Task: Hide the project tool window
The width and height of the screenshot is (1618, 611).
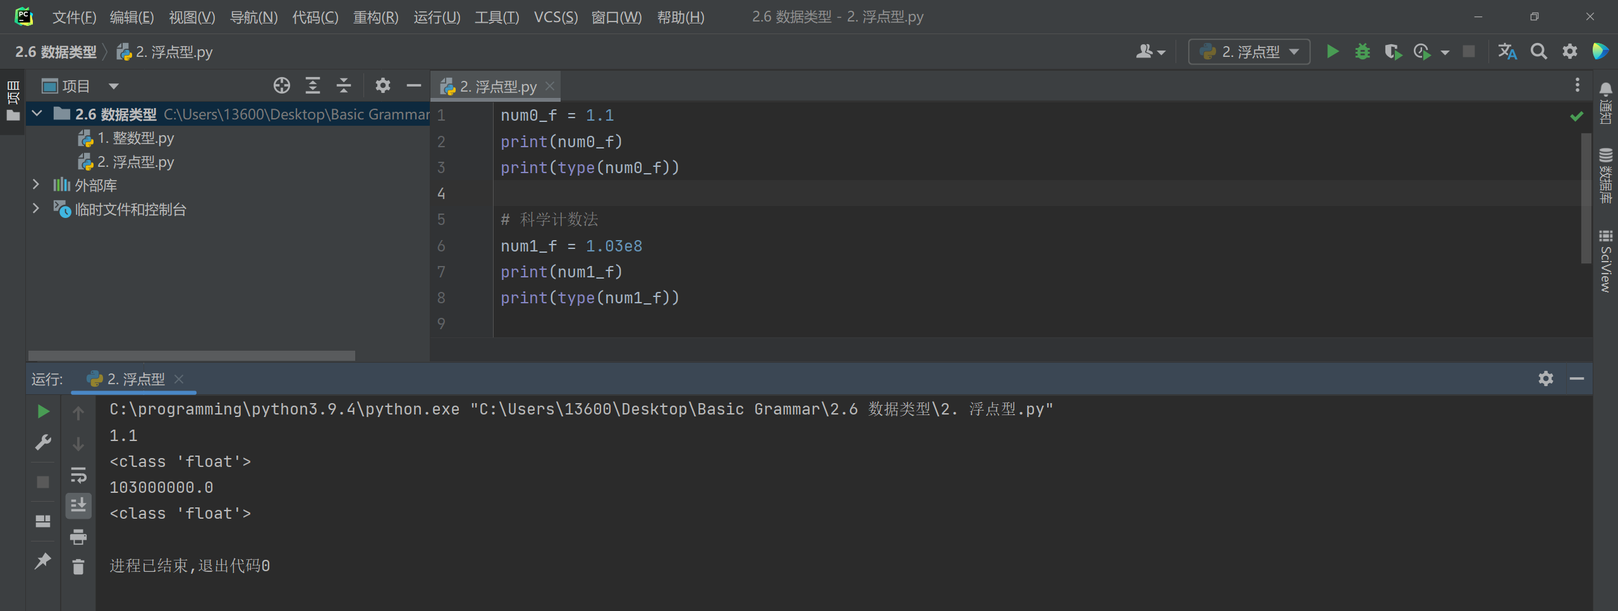Action: [x=414, y=85]
